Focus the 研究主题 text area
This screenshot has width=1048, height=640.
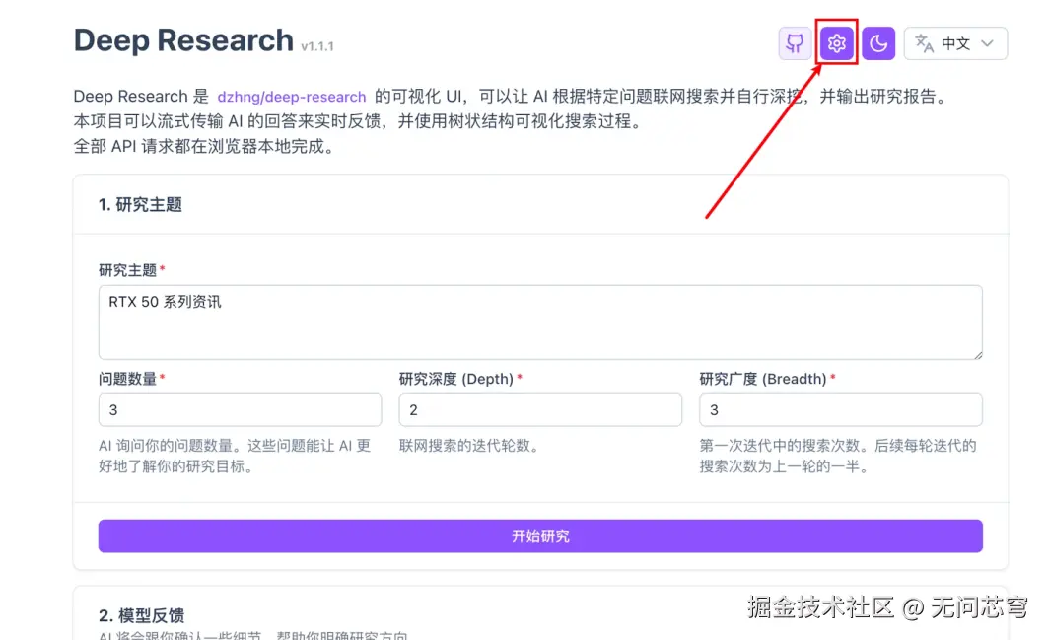coord(540,322)
